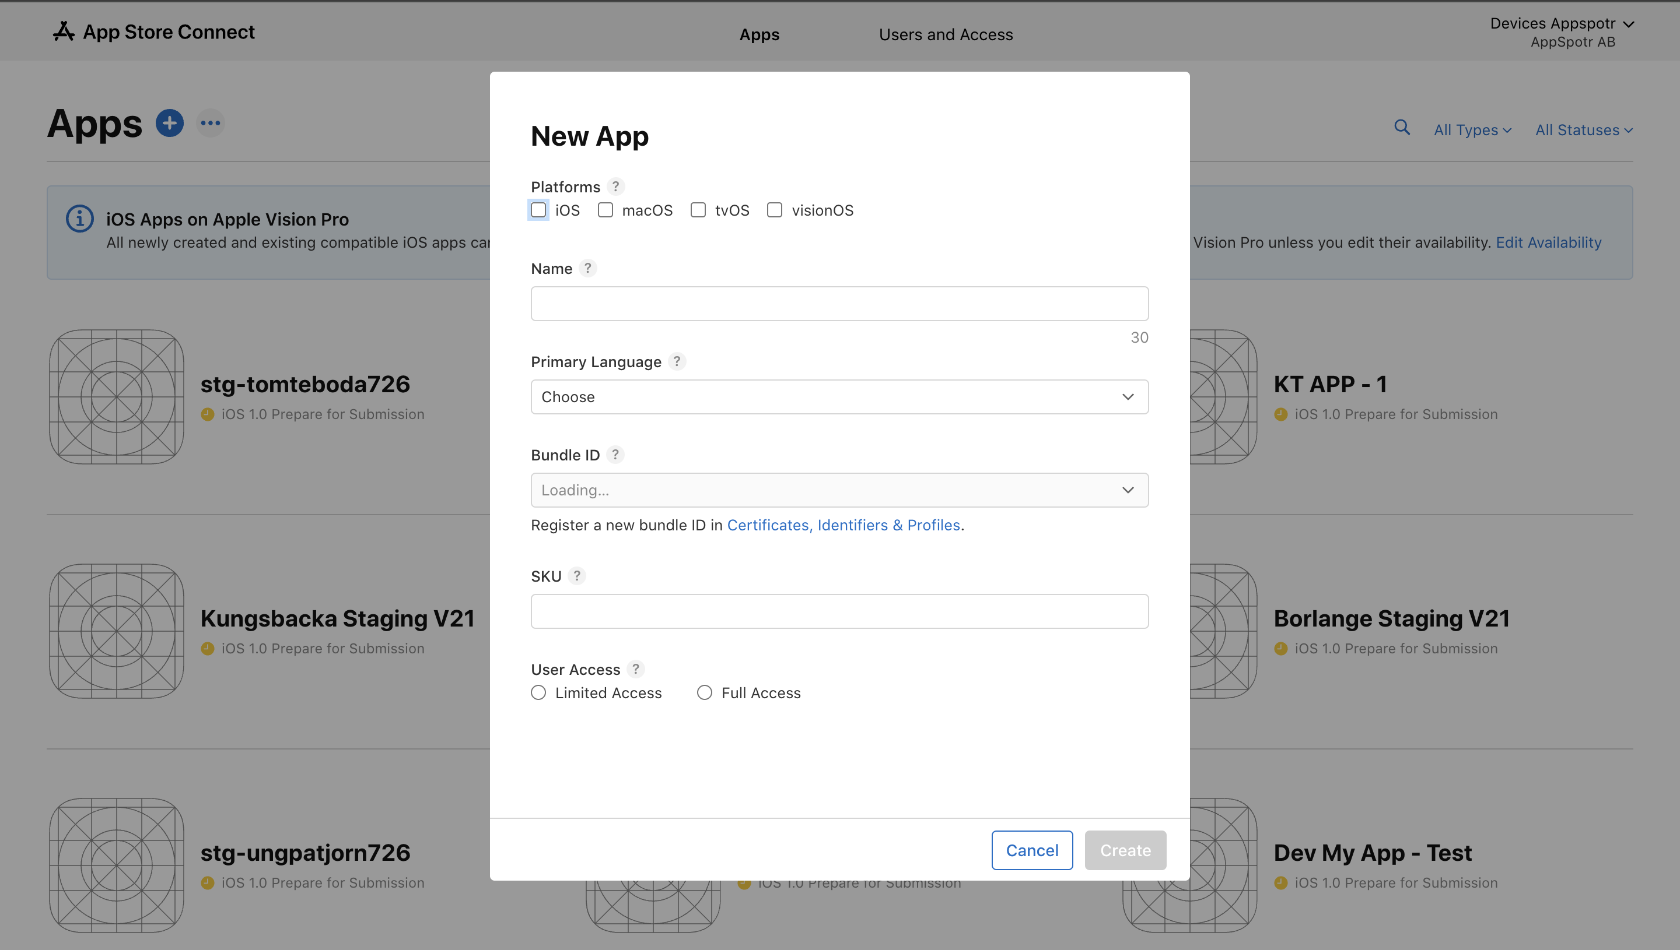Click the blue plus add app icon
This screenshot has width=1680, height=950.
(x=170, y=122)
